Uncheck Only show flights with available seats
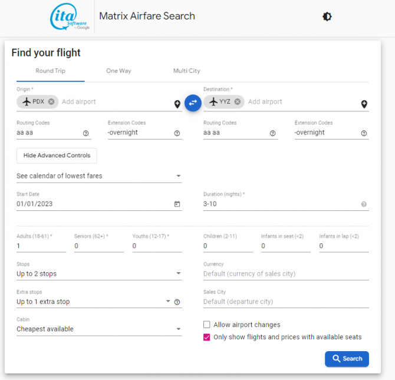Image resolution: width=395 pixels, height=380 pixels. point(207,337)
